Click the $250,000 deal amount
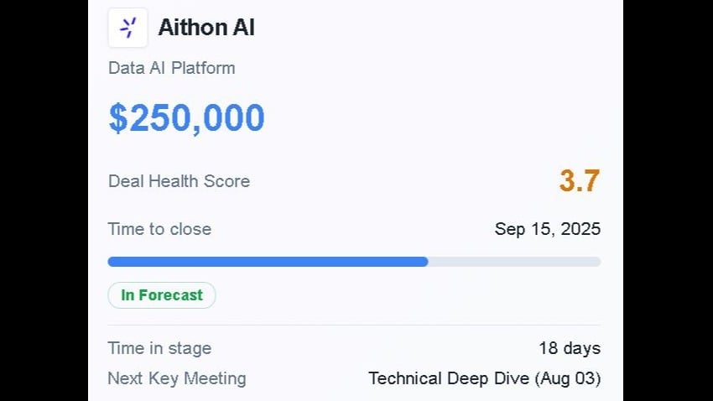 (186, 118)
